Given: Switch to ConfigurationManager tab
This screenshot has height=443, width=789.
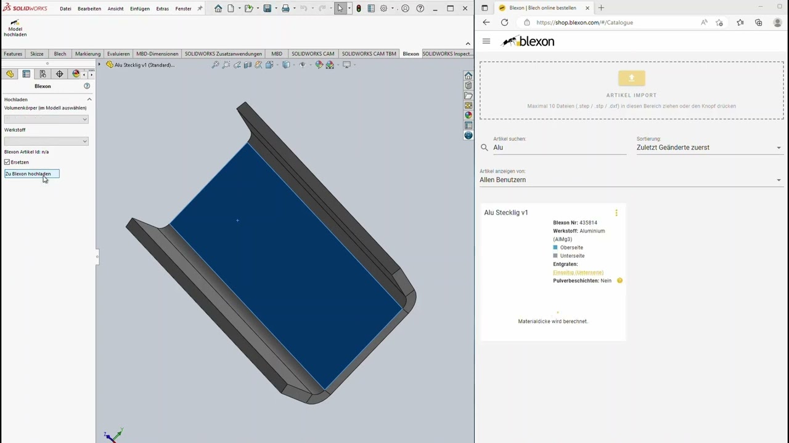Looking at the screenshot, I should point(43,74).
